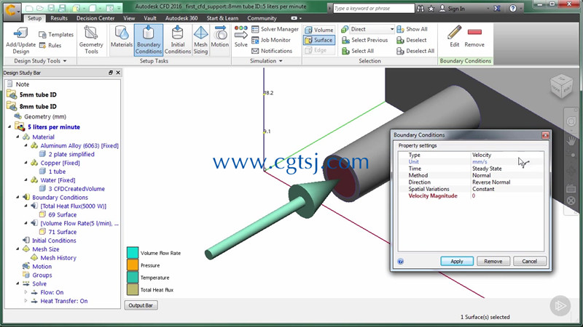583x327 pixels.
Task: Open the Direct selection dropdown
Action: [x=372, y=29]
